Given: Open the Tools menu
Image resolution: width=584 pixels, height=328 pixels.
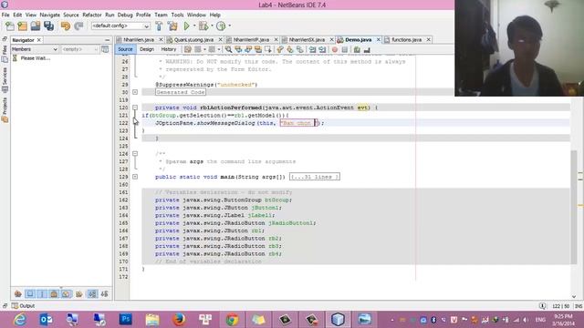Looking at the screenshot, I should pyautogui.click(x=177, y=15).
